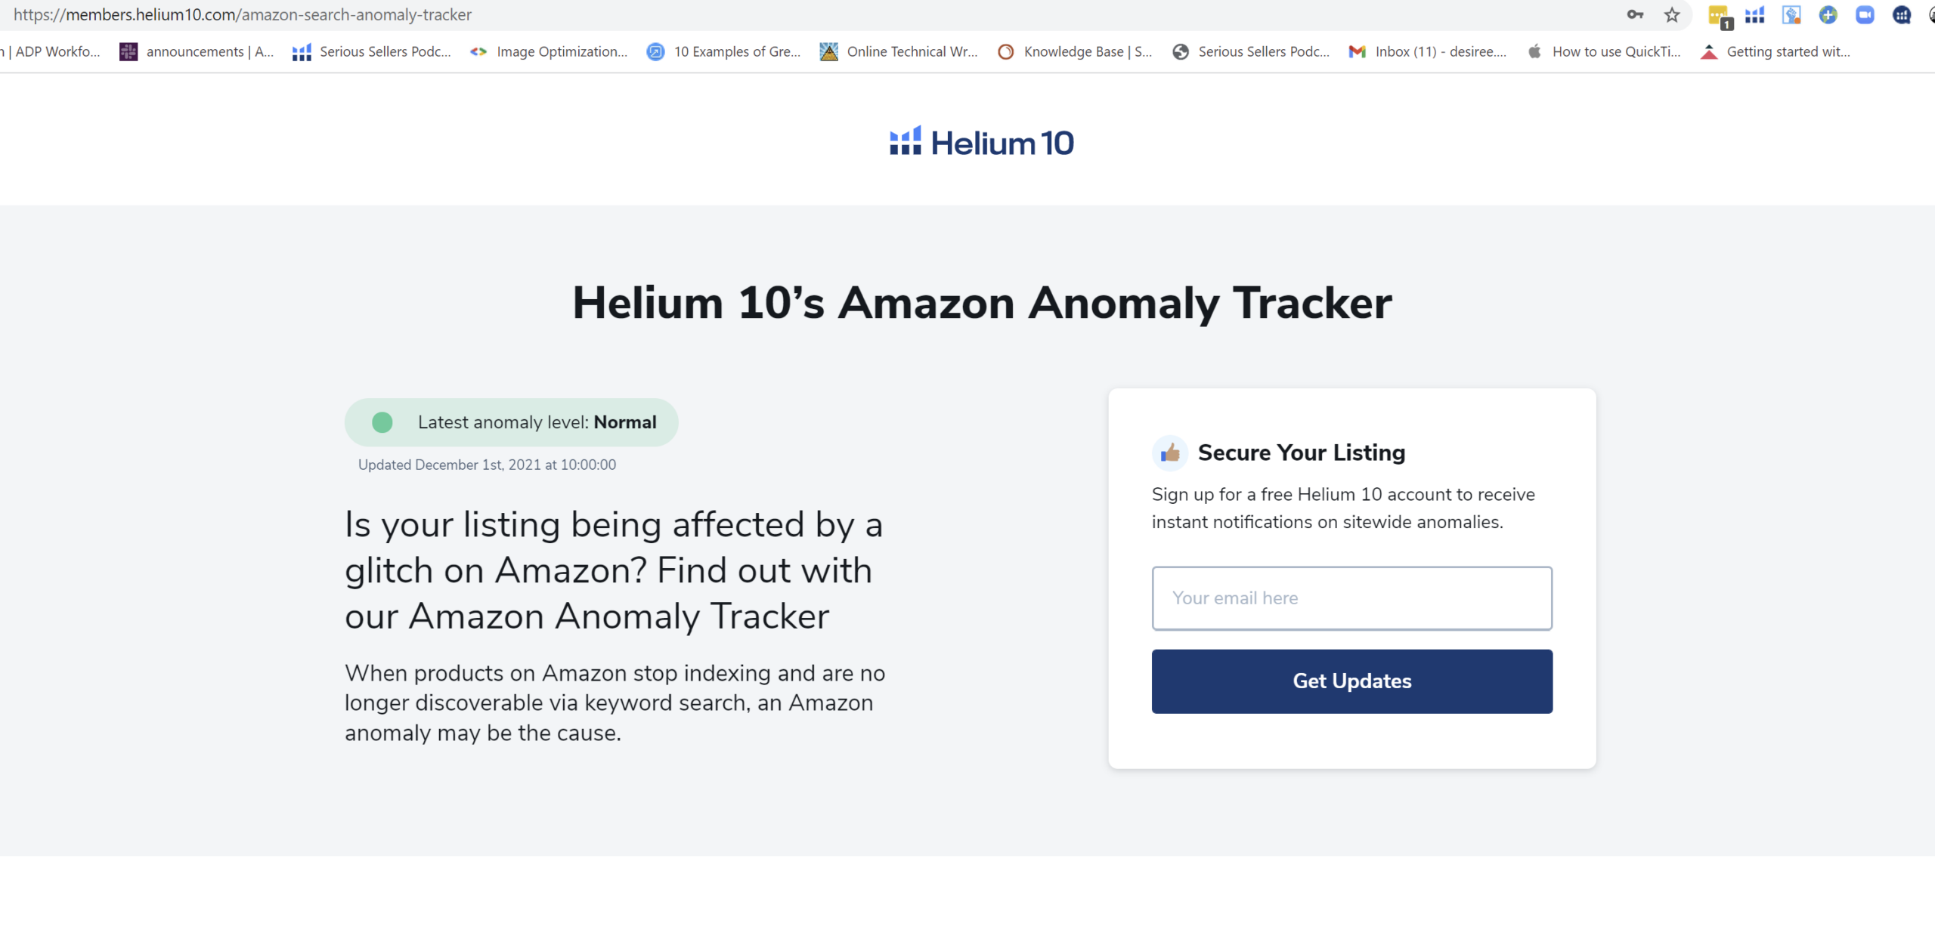Open the 'announcements' Slack bookmark
This screenshot has width=1935, height=942.
[x=197, y=51]
